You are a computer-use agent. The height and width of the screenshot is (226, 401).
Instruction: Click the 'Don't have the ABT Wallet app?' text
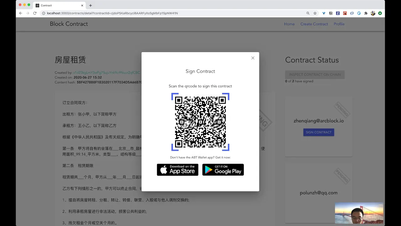(200, 157)
